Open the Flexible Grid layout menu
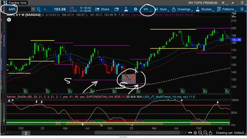This screenshot has height=139, width=247. point(15,3)
